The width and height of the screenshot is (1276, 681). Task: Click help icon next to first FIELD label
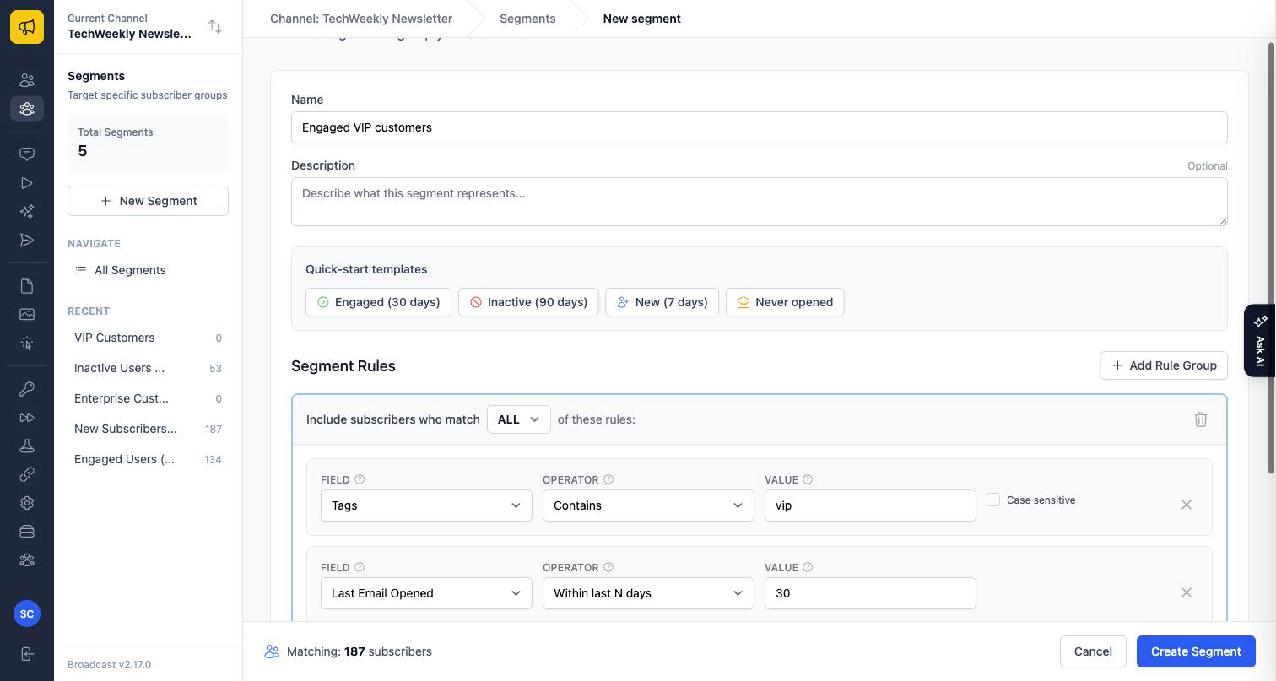[x=360, y=479]
